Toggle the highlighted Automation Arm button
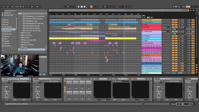 tap(91, 7)
